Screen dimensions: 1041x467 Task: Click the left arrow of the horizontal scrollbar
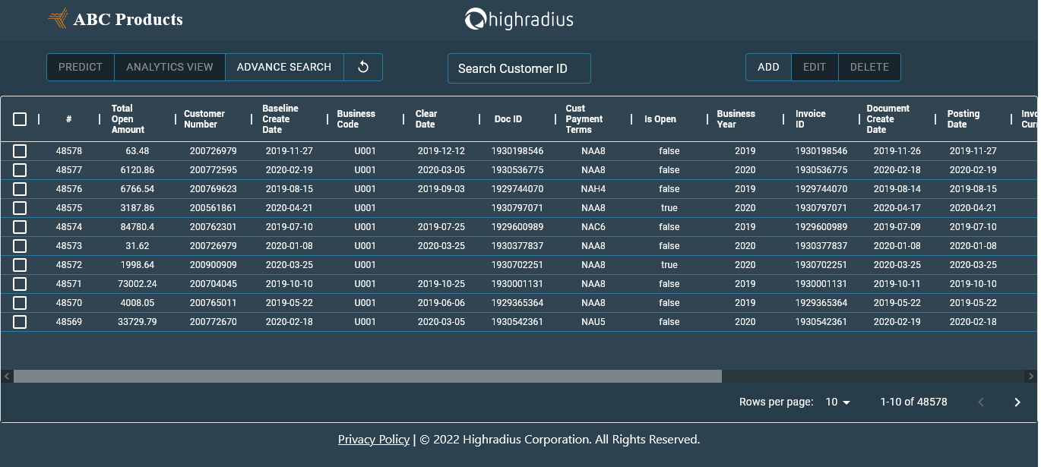pyautogui.click(x=6, y=375)
